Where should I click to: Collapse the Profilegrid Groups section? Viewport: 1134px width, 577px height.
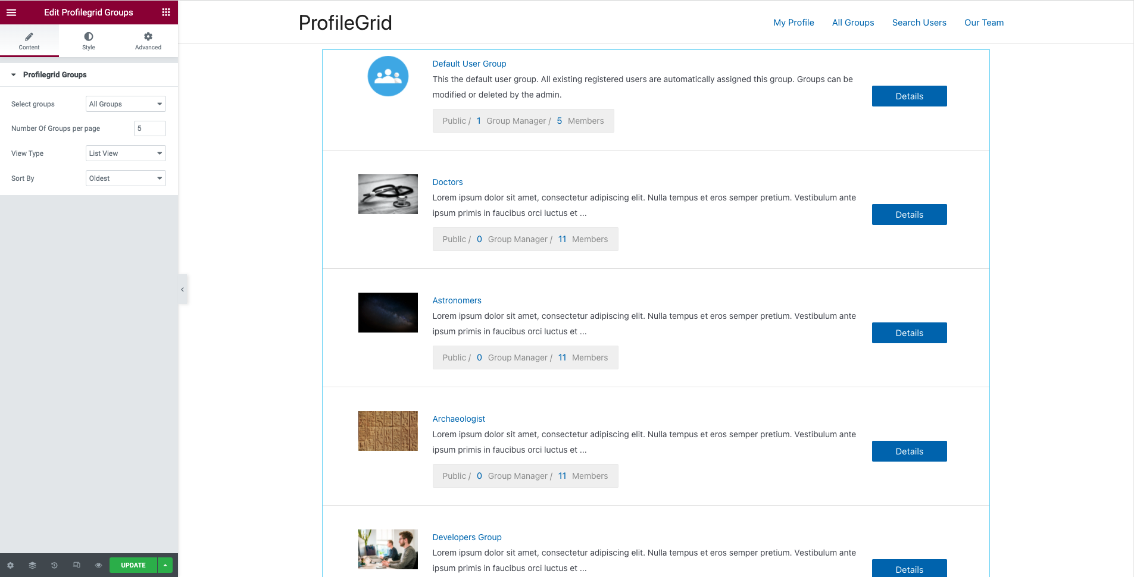pyautogui.click(x=14, y=75)
